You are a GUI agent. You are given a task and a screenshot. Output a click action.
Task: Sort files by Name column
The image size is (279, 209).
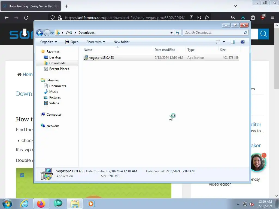pyautogui.click(x=117, y=50)
